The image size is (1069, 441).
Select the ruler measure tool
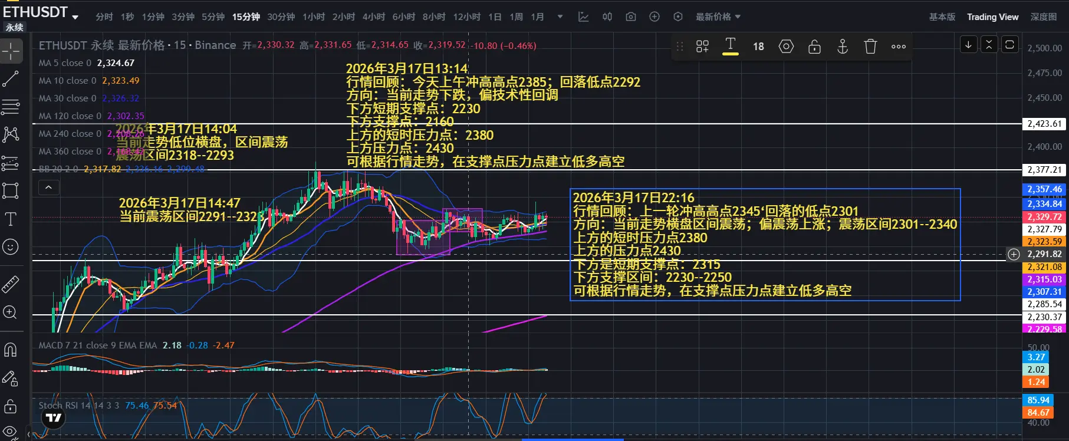(11, 285)
